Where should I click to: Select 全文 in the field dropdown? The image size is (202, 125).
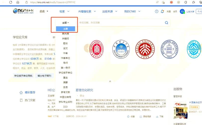[66, 48]
